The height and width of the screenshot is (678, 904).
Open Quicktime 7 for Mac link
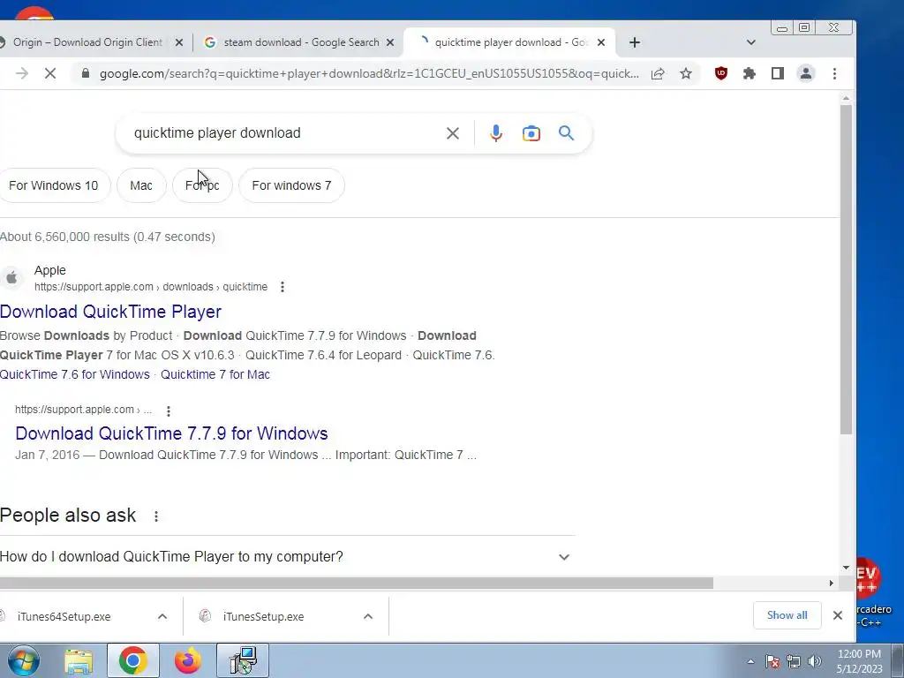click(x=215, y=374)
